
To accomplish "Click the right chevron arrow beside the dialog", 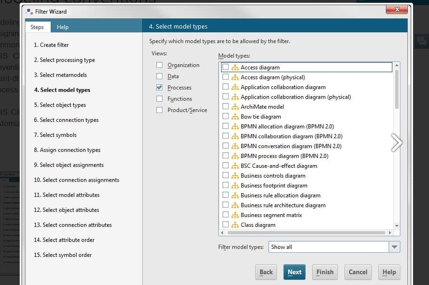I will (397, 143).
